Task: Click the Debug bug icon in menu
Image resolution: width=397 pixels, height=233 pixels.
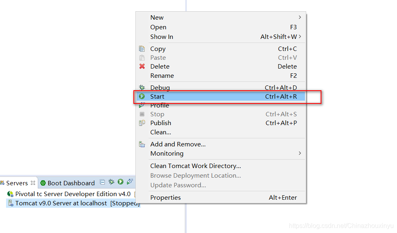Action: 142,87
